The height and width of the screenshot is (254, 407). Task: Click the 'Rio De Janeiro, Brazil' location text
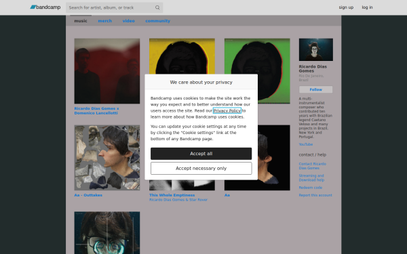coord(311,78)
